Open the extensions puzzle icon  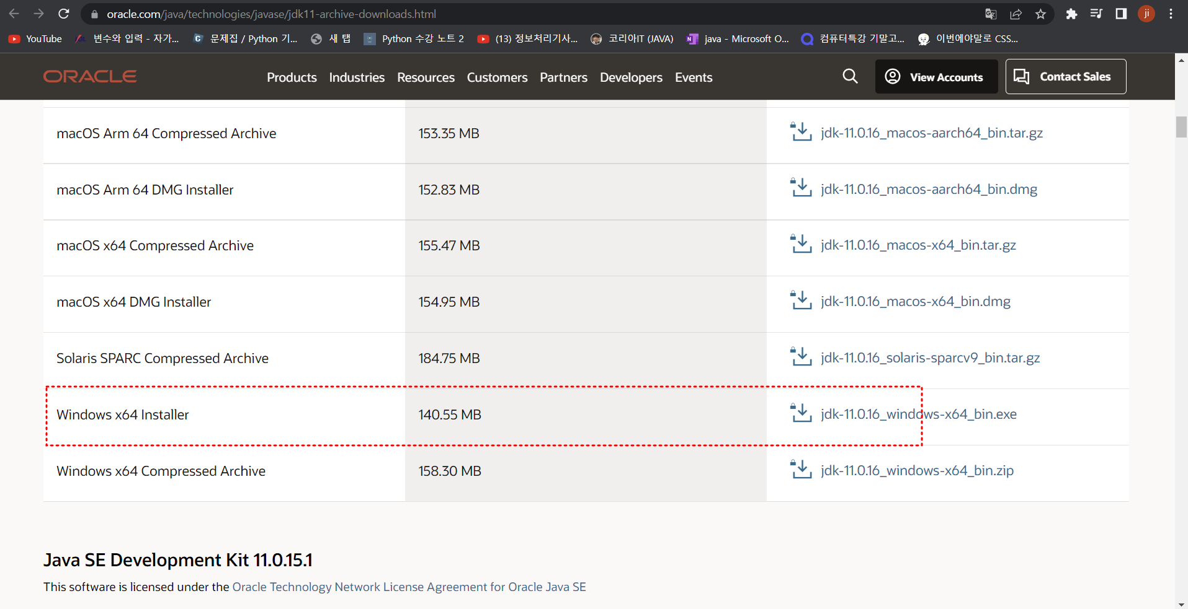1071,14
